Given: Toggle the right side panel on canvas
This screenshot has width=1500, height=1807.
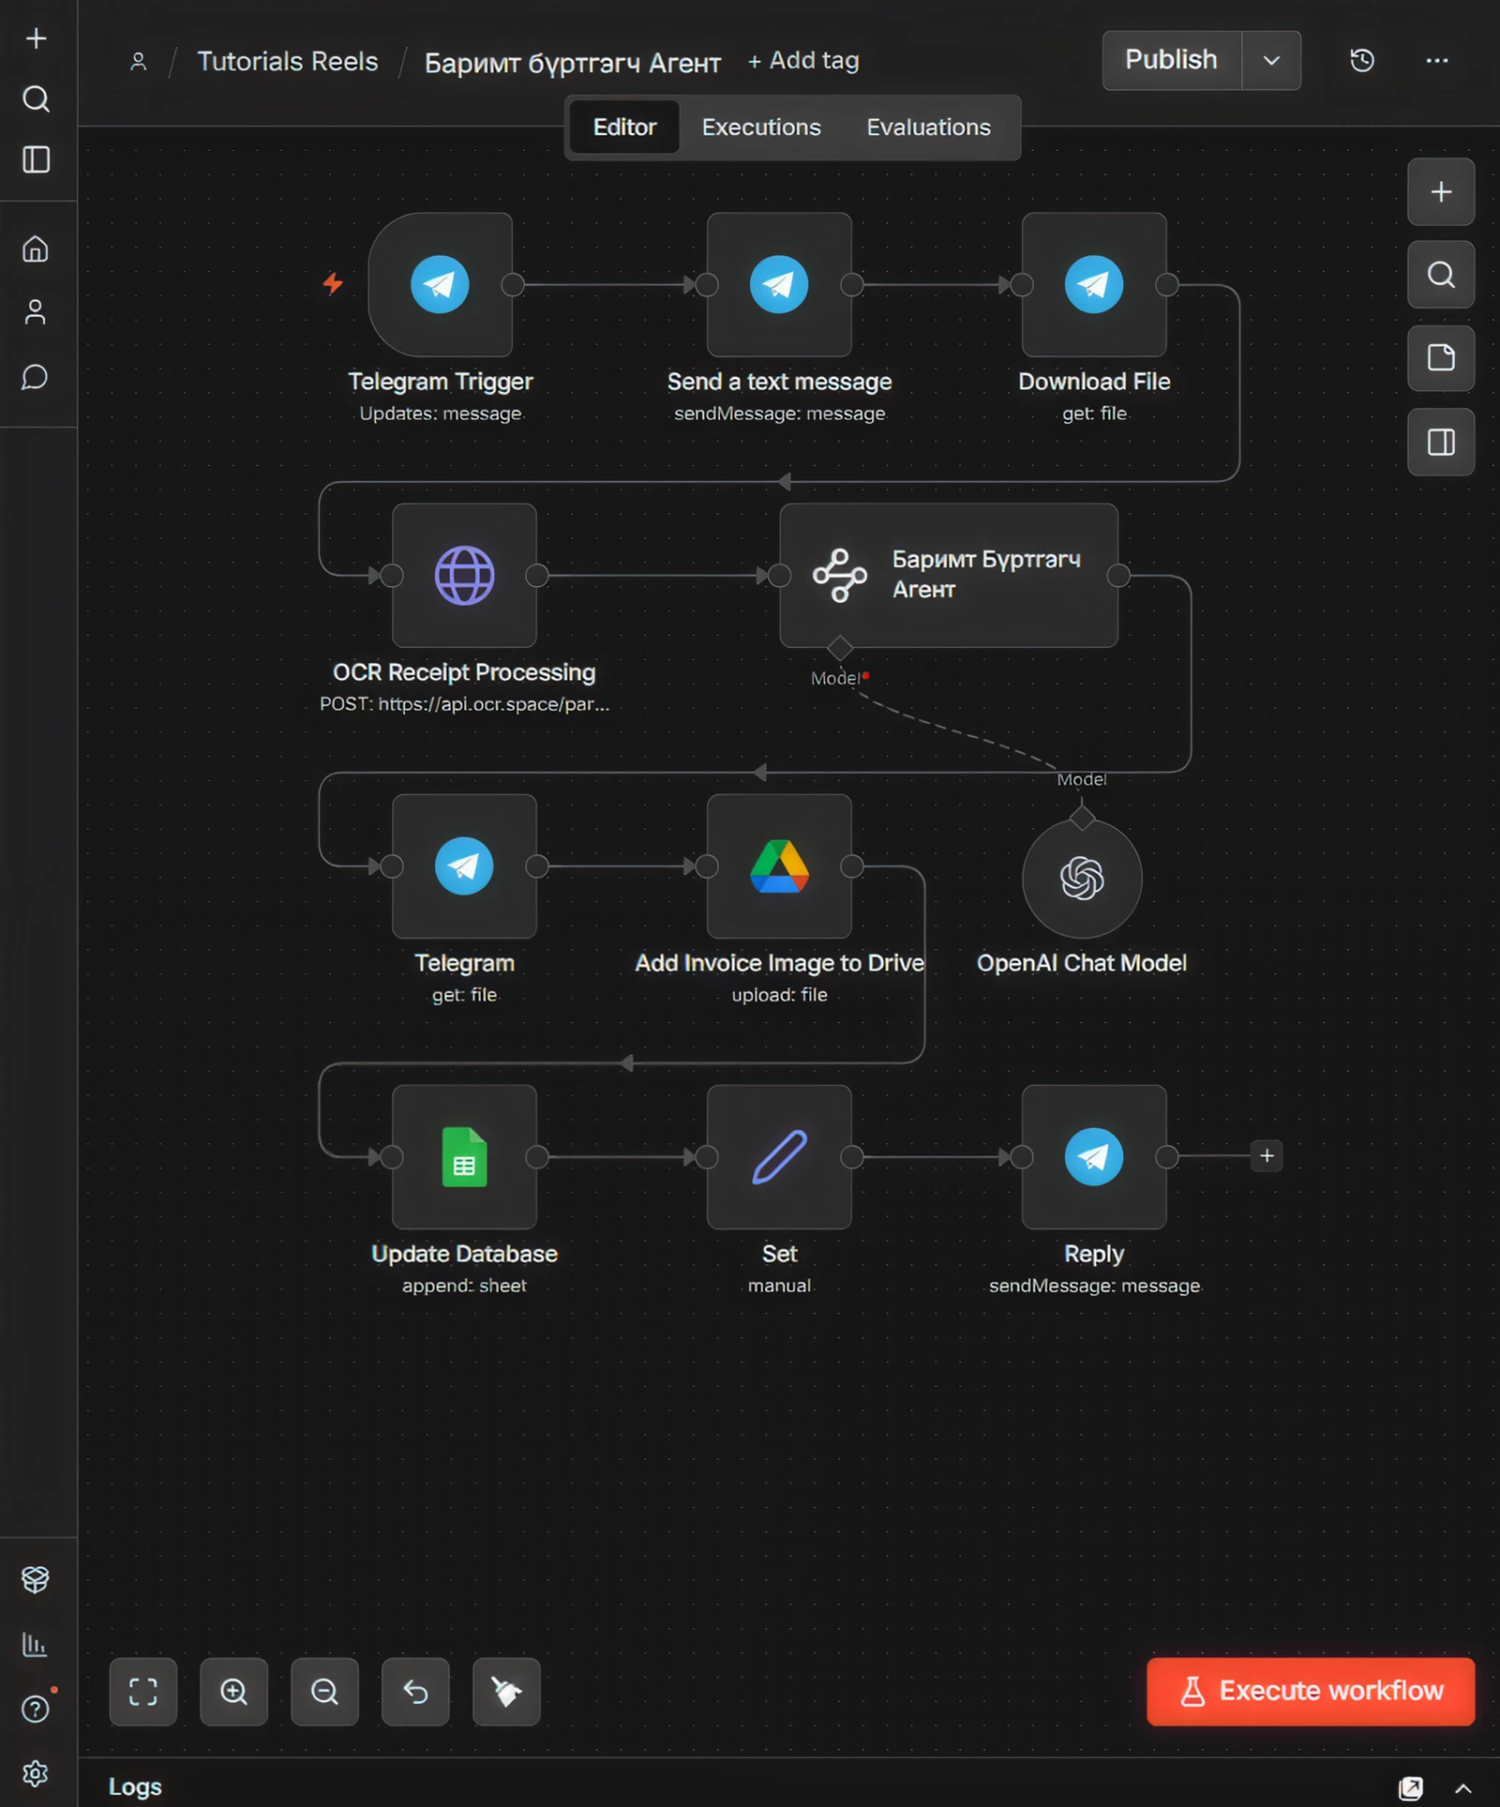Looking at the screenshot, I should pyautogui.click(x=1440, y=442).
